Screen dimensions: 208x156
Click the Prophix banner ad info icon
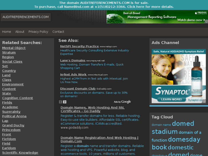pyautogui.click(x=206, y=21)
